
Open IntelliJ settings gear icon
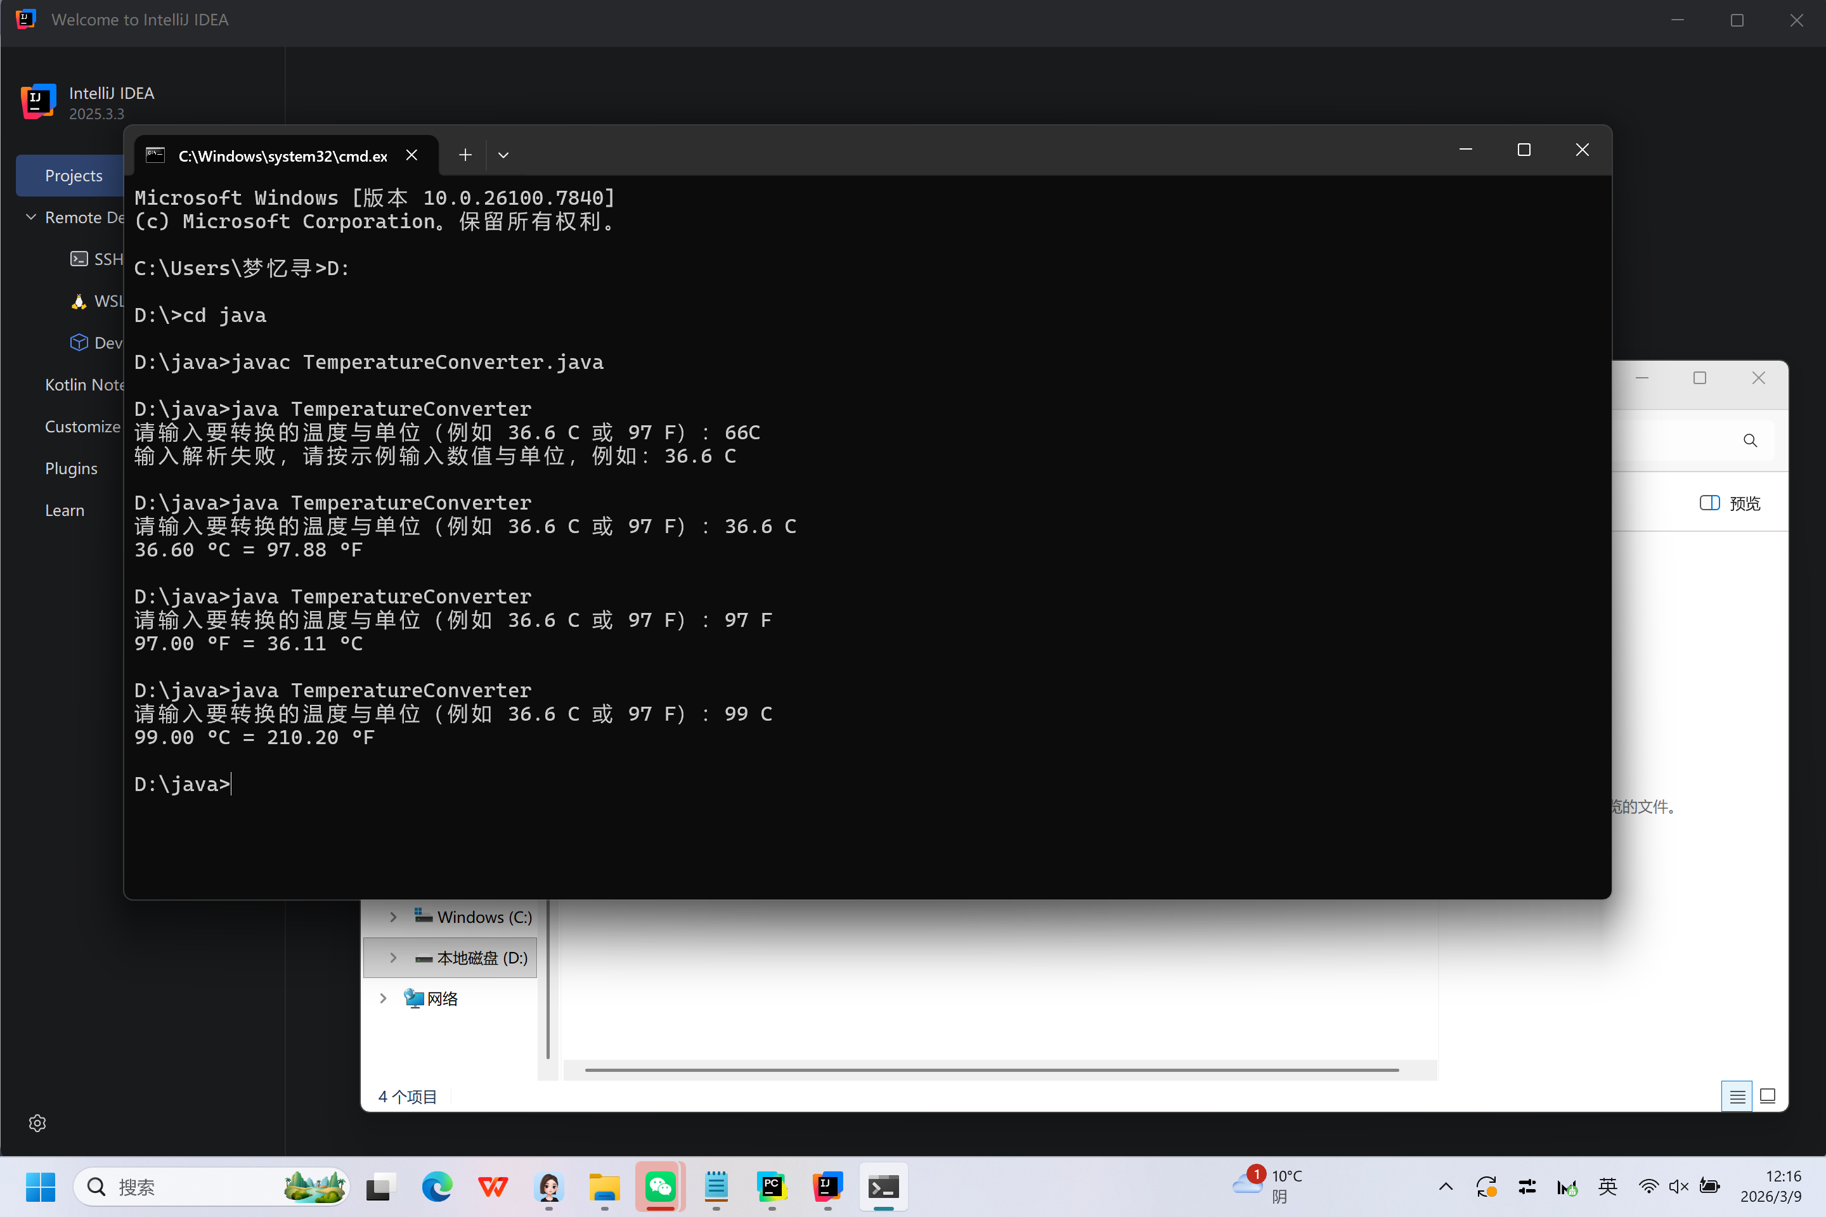pyautogui.click(x=37, y=1123)
